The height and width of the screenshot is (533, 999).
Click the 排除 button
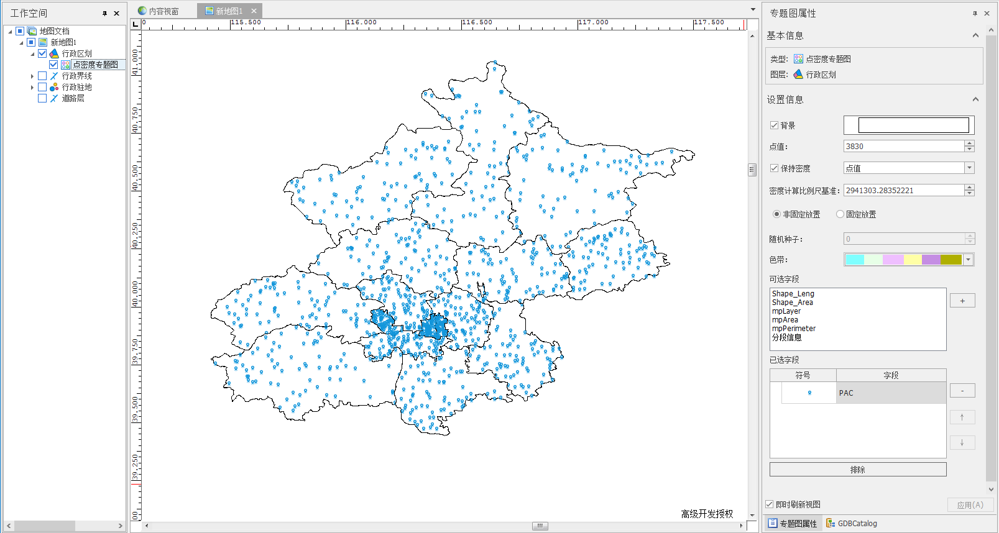click(857, 470)
